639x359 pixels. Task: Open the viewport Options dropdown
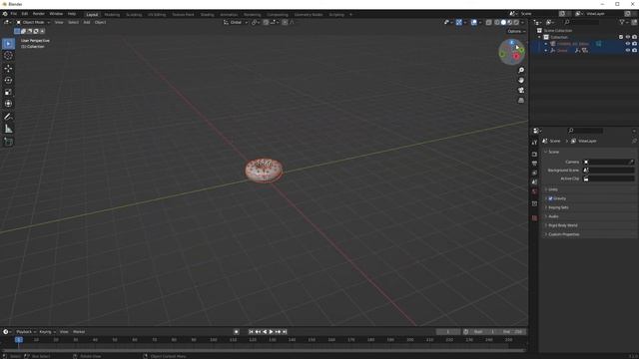(516, 31)
